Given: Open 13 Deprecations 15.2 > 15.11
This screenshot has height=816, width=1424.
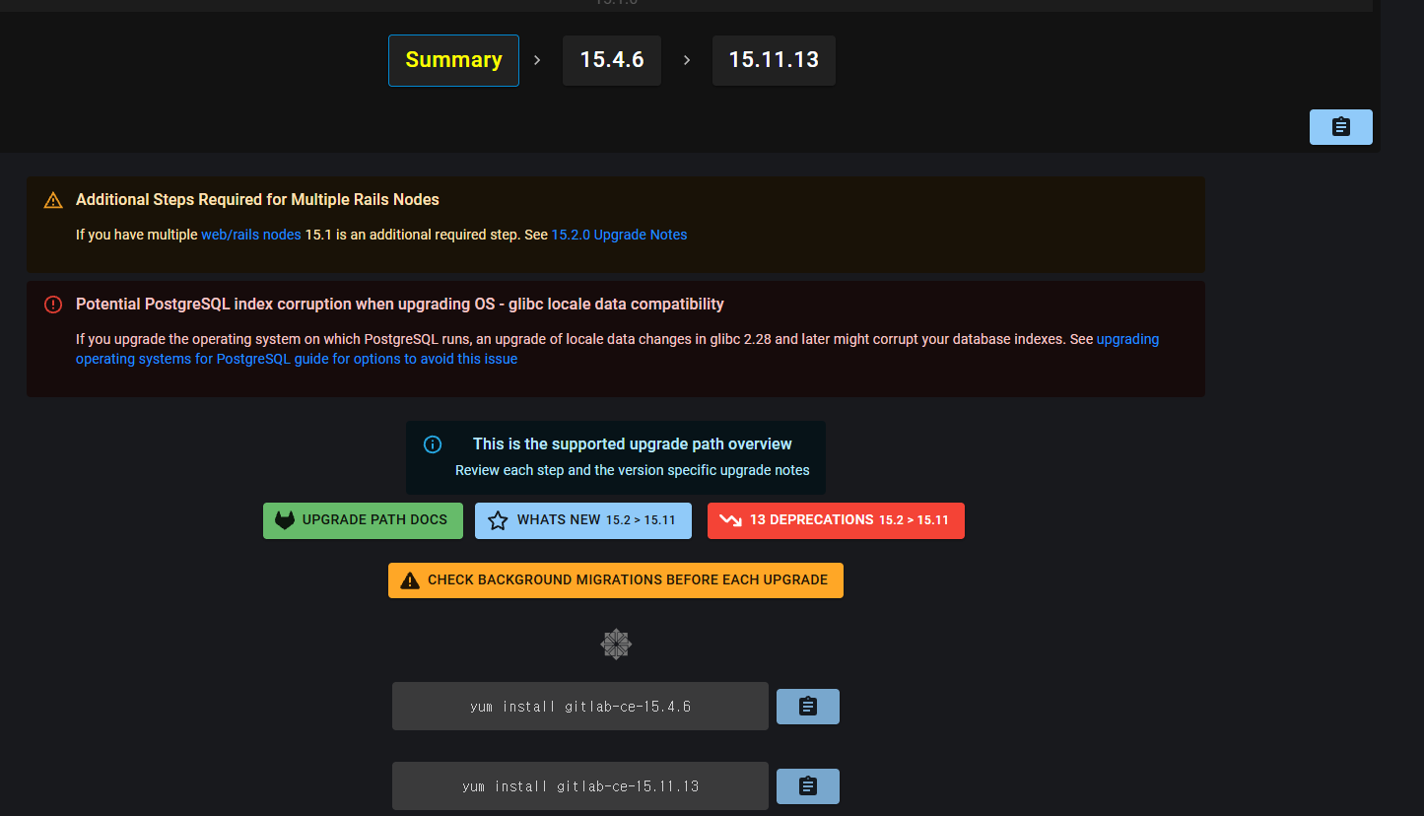Looking at the screenshot, I should [836, 520].
